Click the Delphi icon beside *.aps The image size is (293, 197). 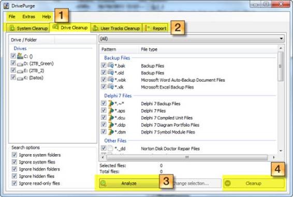click(x=111, y=110)
